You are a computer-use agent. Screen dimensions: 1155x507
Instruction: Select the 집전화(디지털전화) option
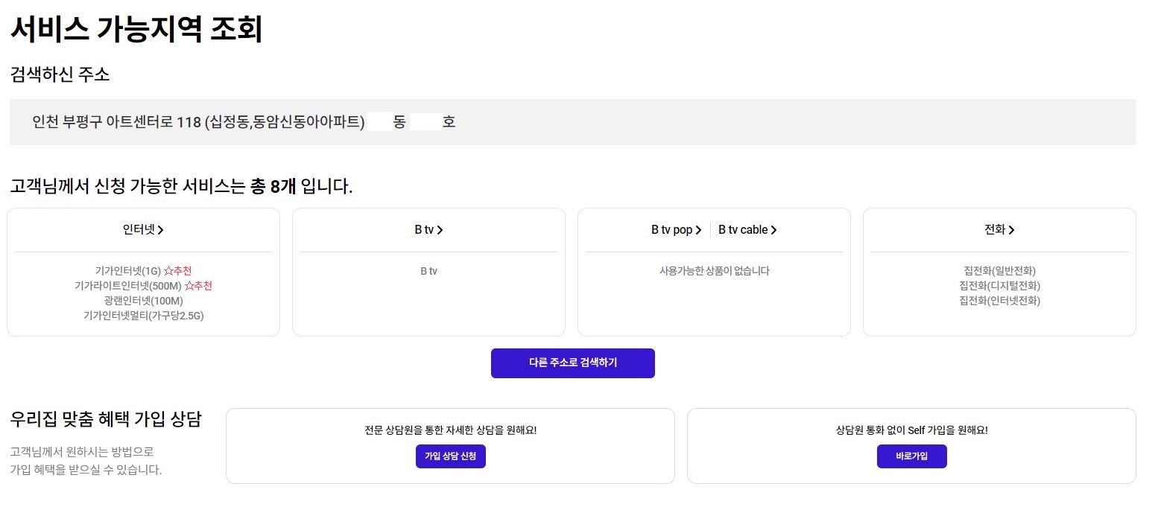[x=999, y=286]
